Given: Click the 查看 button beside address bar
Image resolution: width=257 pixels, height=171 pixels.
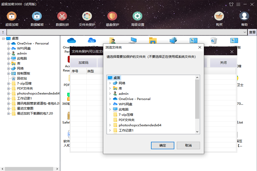Looking at the screenshot, I should coord(252,32).
